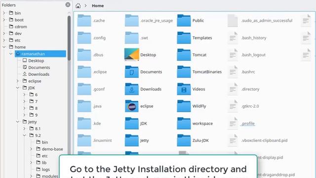Screen dimensions: 316x178
Task: Open the underlined .profile file
Action: pos(248,123)
